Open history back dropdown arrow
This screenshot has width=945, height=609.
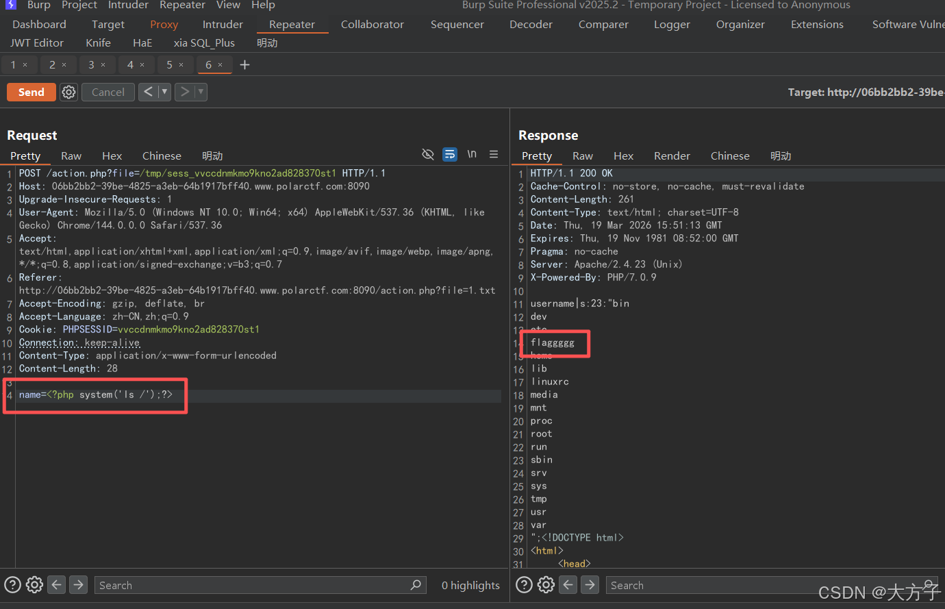point(164,92)
